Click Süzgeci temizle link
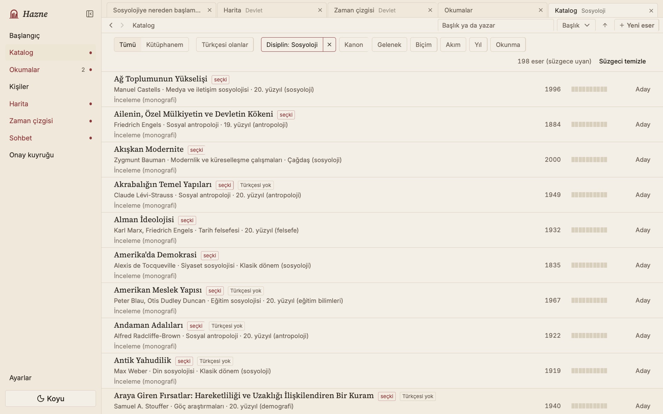 point(622,61)
